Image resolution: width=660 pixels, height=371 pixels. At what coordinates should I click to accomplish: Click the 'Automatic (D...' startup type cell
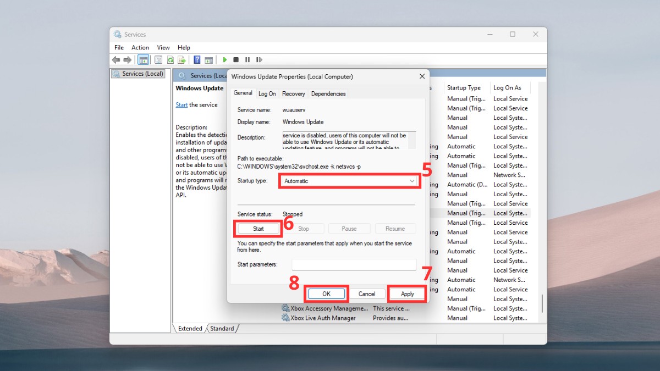(x=468, y=185)
